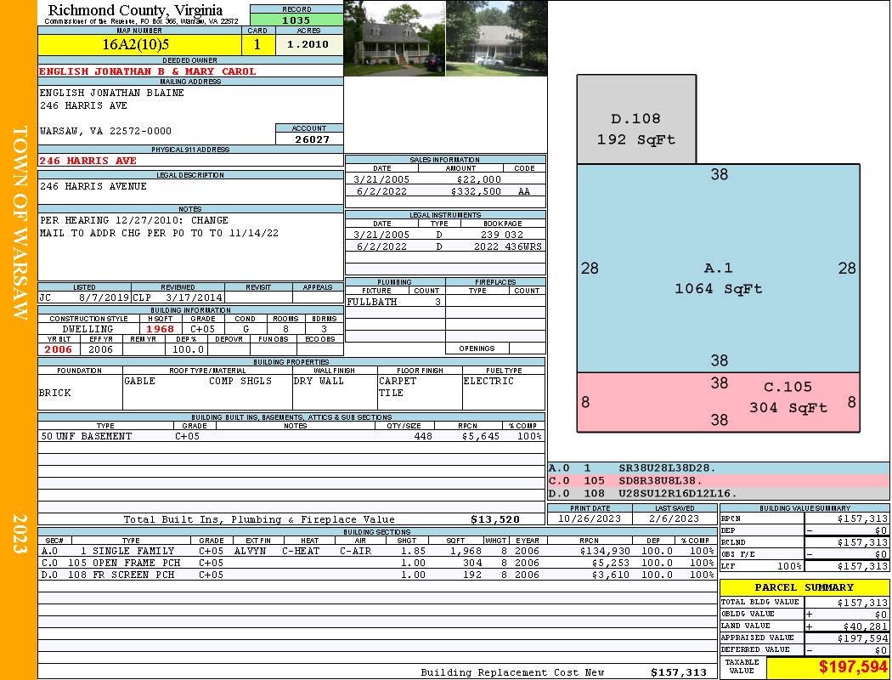
Task: Select the acres value 1.2010
Action: pyautogui.click(x=308, y=44)
